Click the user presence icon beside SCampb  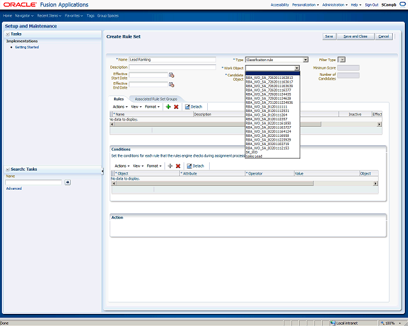[402, 4]
